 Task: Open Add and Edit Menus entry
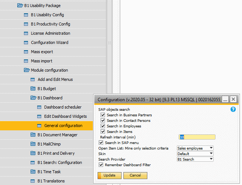point(55,79)
